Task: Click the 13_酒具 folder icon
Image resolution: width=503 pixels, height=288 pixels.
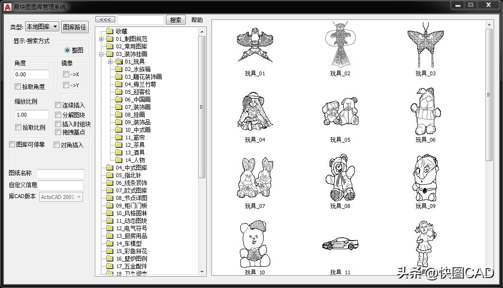Action: (119, 153)
